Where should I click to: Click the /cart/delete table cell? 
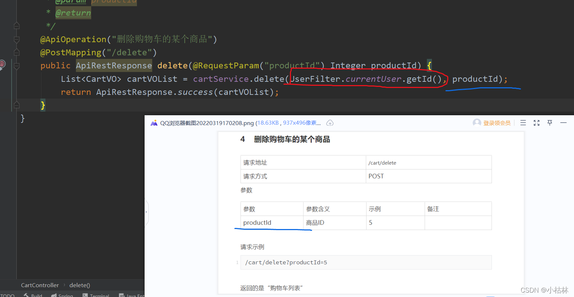429,162
